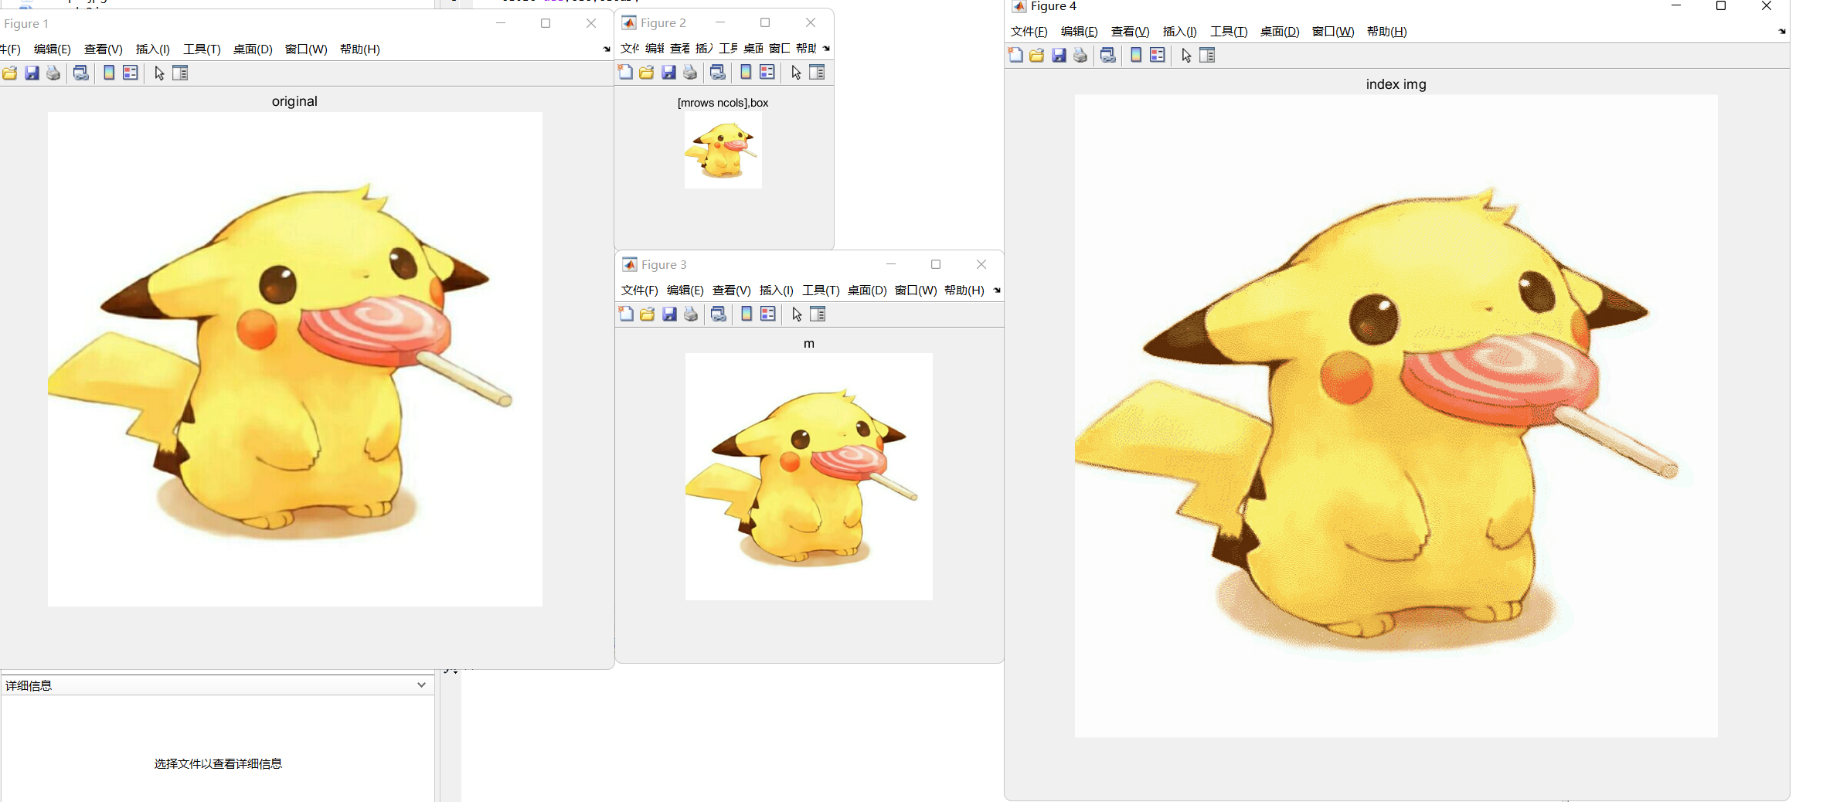Dock Figure 2 using the menubar arrow
The image size is (1823, 802).
click(826, 49)
